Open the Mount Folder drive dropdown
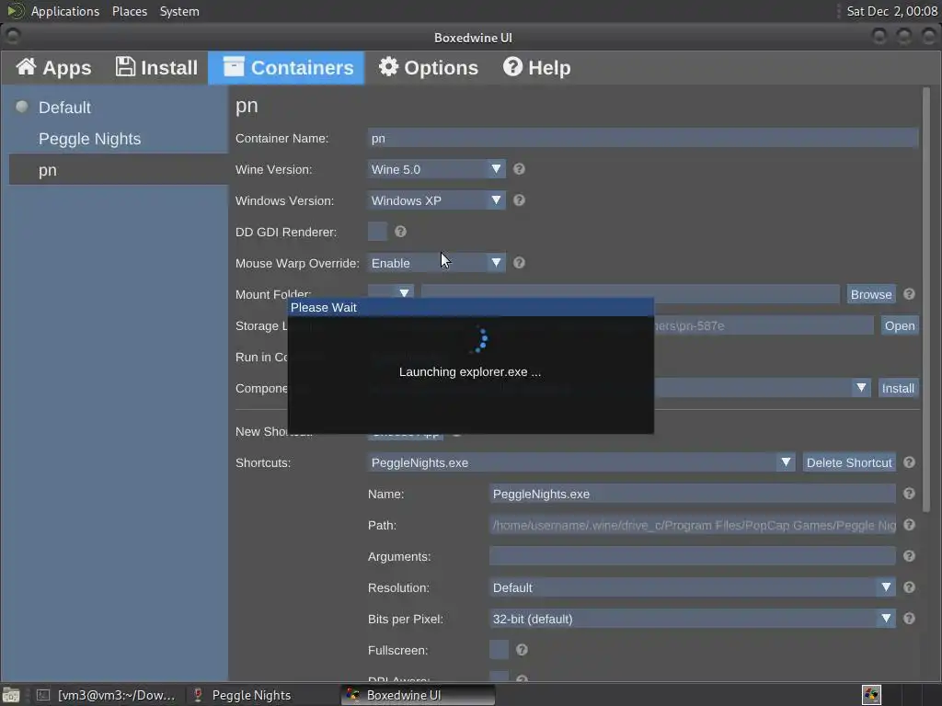Screen dimensions: 942x706 [390, 293]
